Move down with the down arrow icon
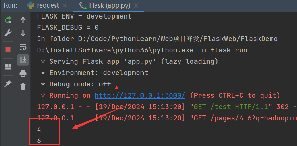 [x=23, y=33]
